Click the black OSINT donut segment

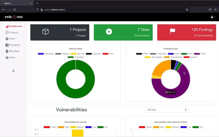click(x=173, y=65)
